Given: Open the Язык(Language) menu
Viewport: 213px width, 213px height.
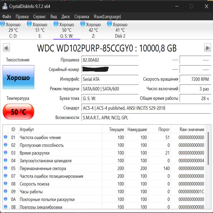Looking at the screenshot, I should 107,17.
